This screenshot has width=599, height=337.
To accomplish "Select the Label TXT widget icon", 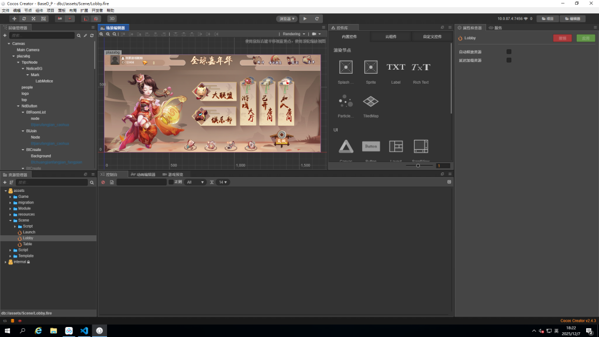I will click(x=395, y=67).
